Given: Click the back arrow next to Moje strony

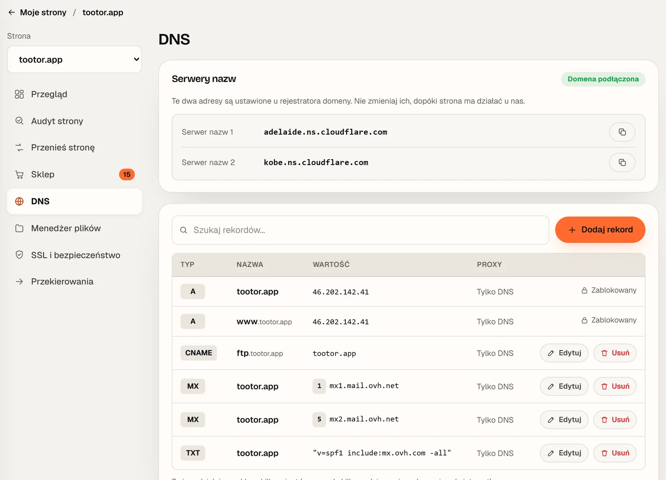Looking at the screenshot, I should tap(12, 12).
